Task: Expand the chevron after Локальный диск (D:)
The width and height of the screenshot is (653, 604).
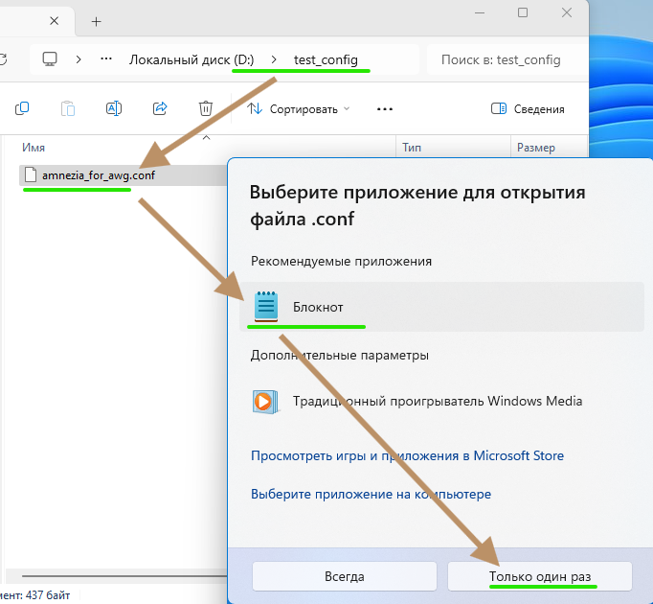Action: pos(274,59)
